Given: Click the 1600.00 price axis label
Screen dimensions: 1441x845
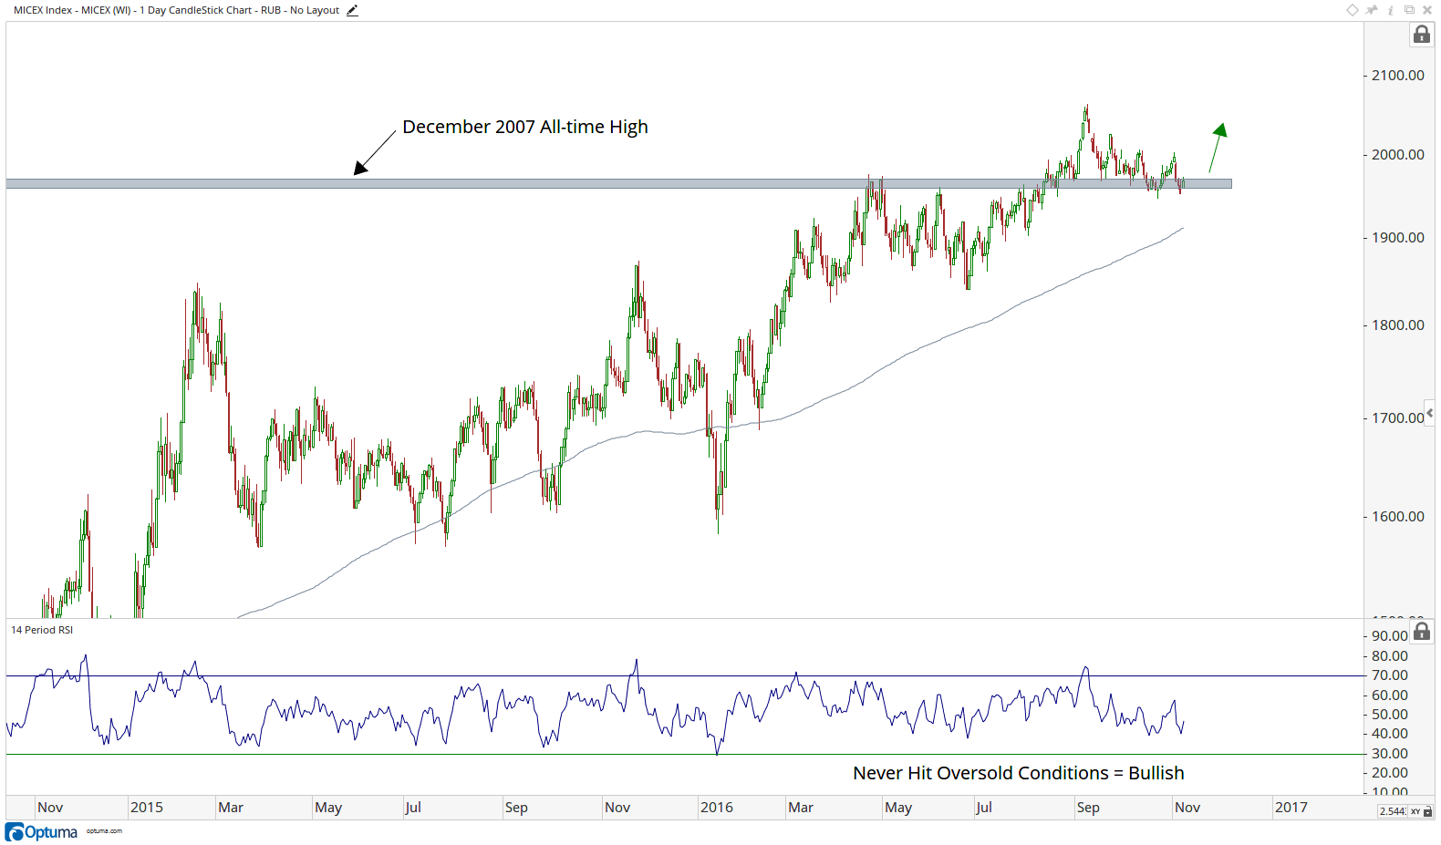Looking at the screenshot, I should pos(1398,517).
